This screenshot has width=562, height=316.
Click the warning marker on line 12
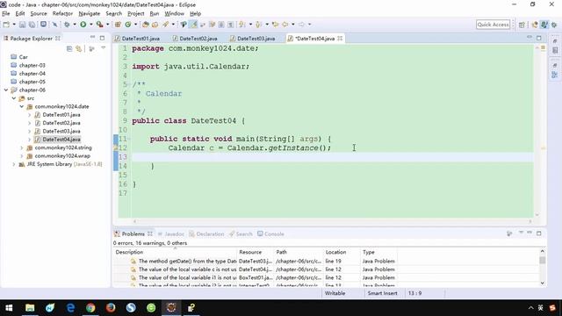(115, 147)
